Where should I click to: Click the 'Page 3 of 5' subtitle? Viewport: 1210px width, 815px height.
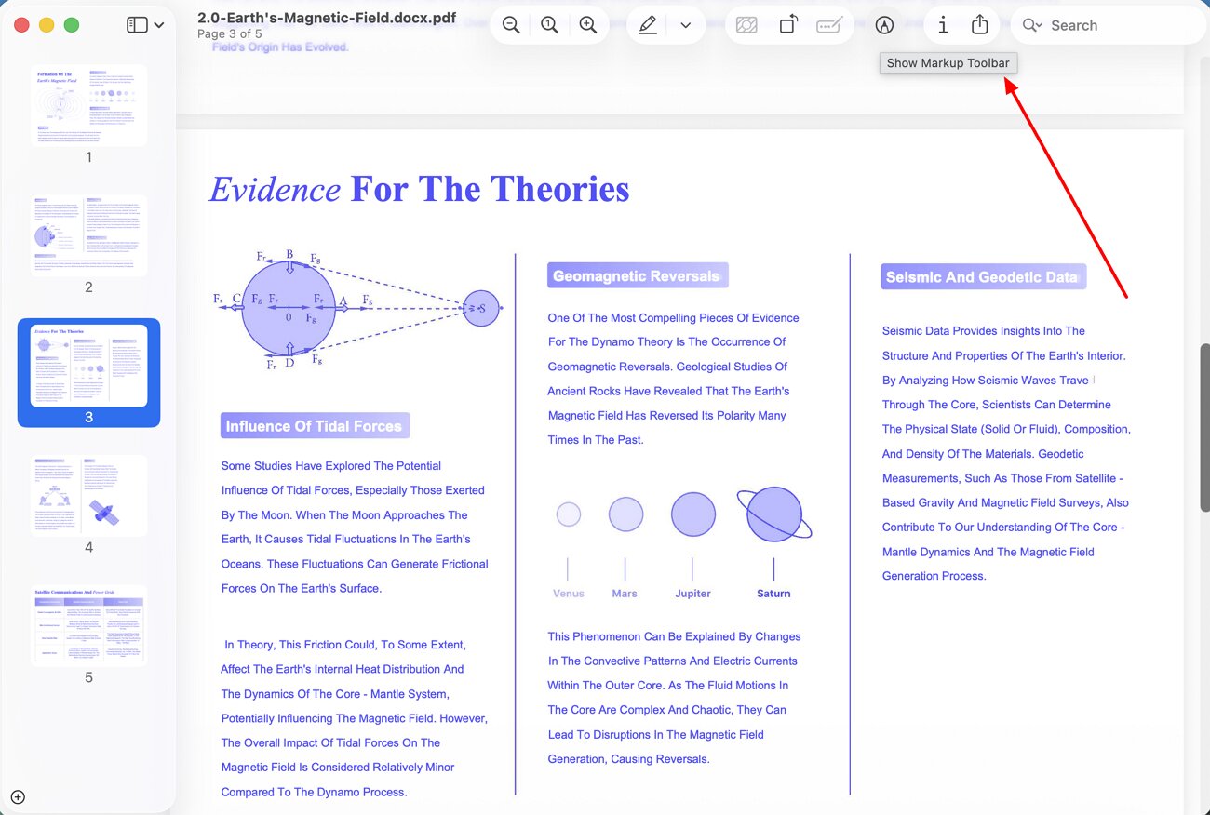pos(230,34)
